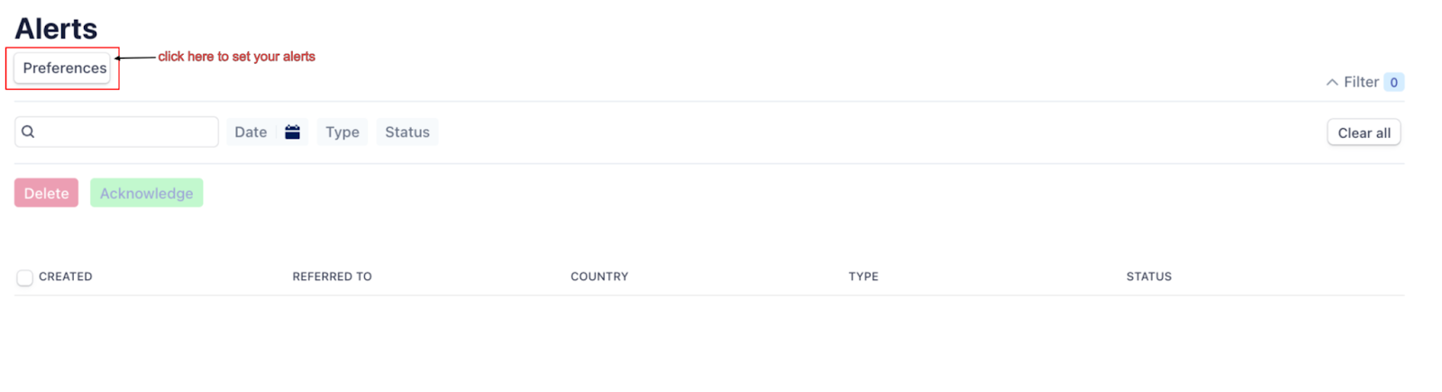Click the search magnifier icon

click(x=28, y=132)
